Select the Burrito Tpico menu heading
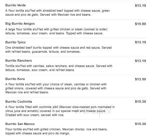 (15, 42)
